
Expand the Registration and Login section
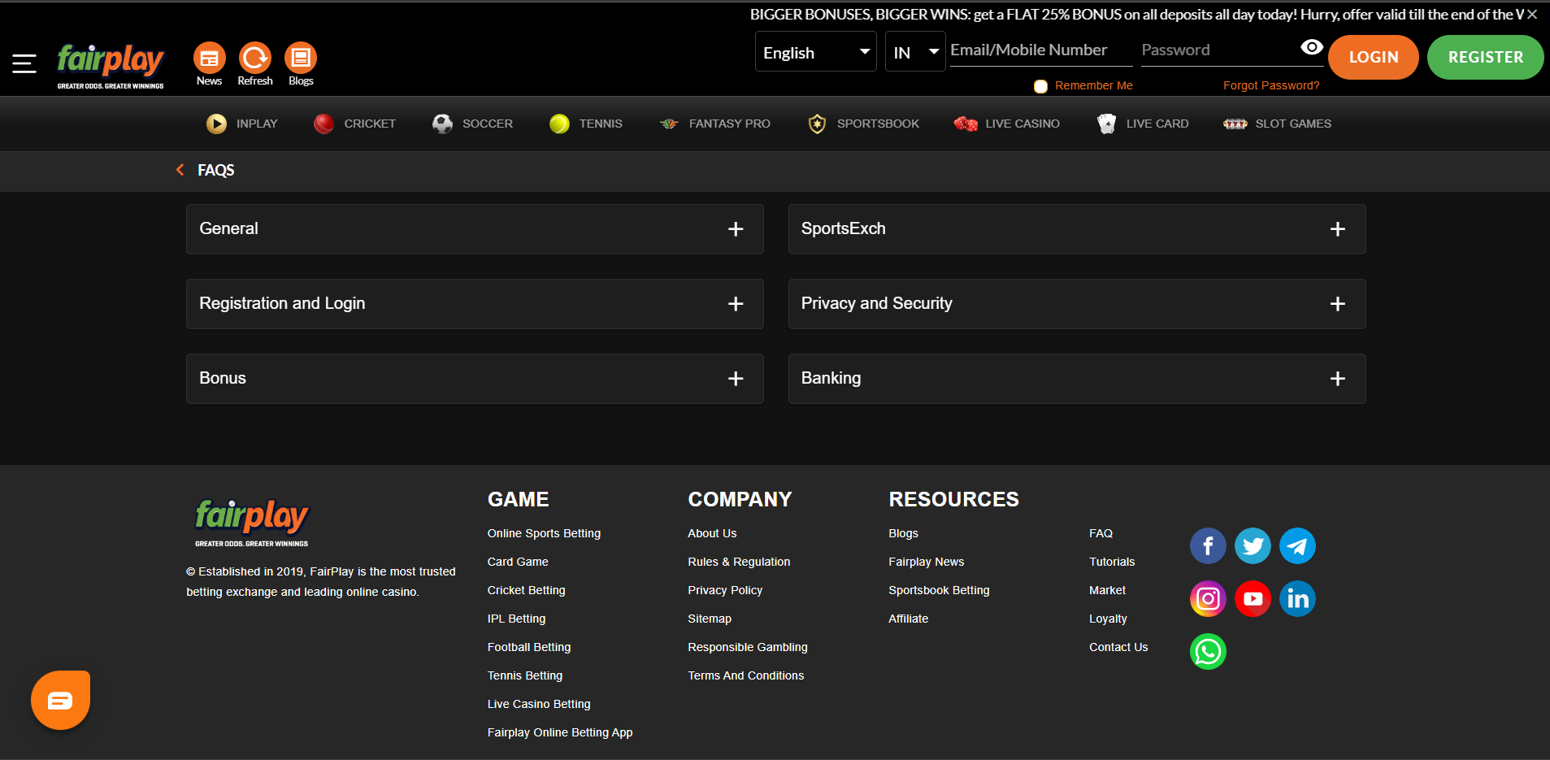(475, 304)
